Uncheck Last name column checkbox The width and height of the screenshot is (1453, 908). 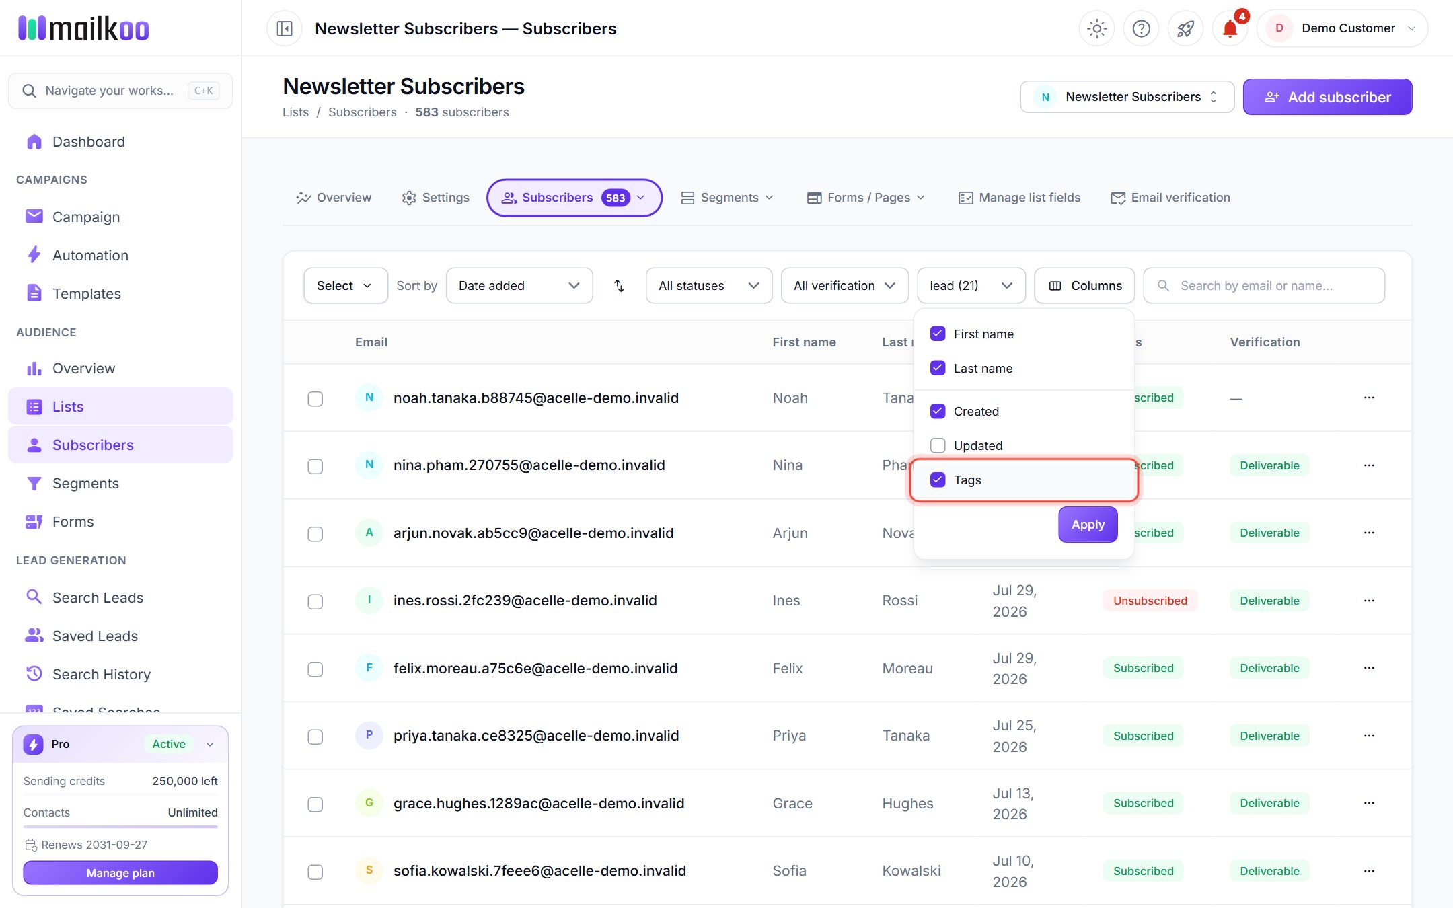pyautogui.click(x=938, y=368)
